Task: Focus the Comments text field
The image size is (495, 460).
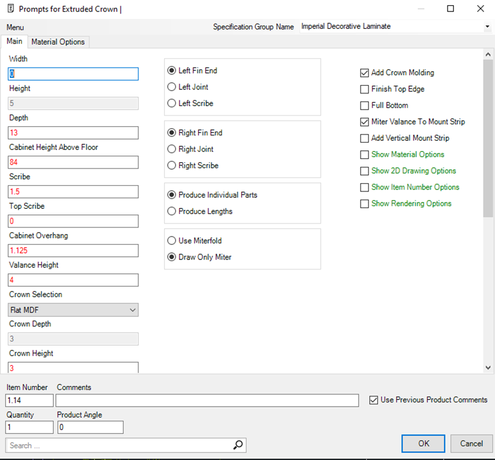Action: [207, 401]
